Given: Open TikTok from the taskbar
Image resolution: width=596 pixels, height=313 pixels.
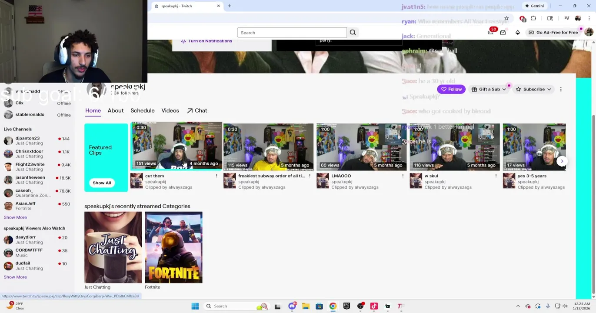Looking at the screenshot, I should 374,306.
